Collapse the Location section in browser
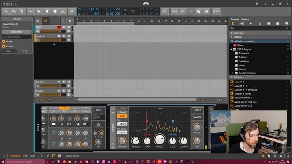 click(232, 37)
